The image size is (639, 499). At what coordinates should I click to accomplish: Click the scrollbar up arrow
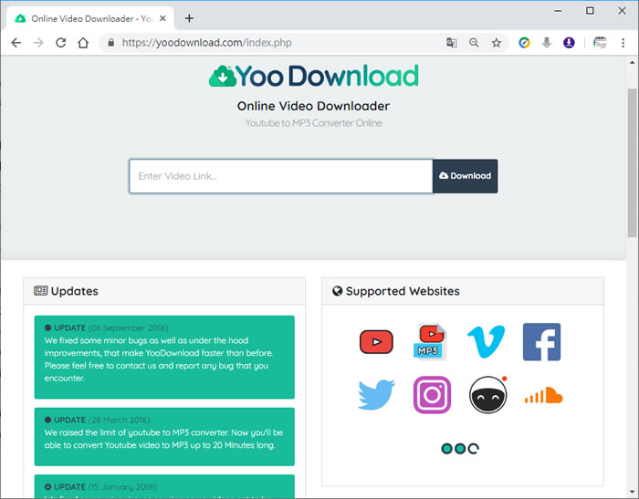click(x=632, y=63)
